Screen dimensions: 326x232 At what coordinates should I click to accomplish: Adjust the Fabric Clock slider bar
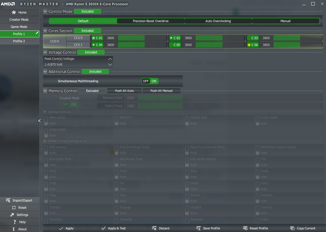pos(230,106)
